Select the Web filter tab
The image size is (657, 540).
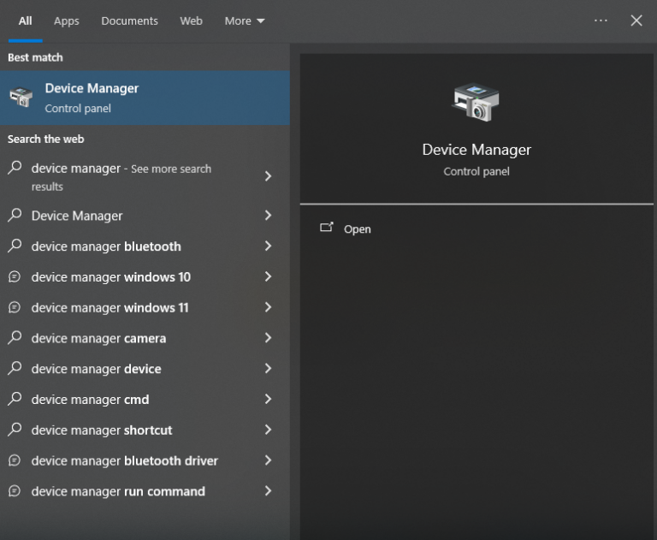click(191, 21)
